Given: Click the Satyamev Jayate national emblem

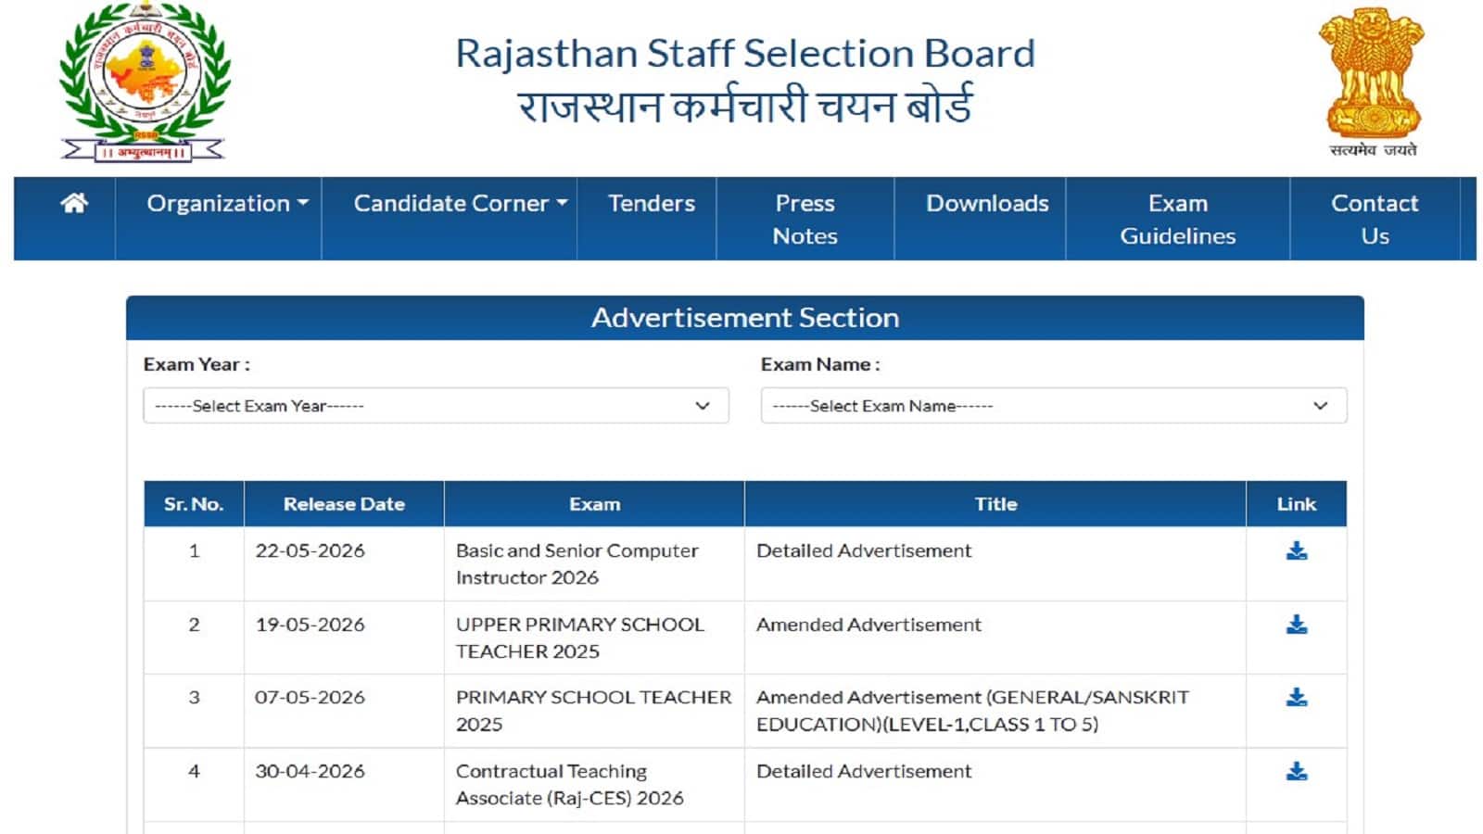Looking at the screenshot, I should (x=1373, y=82).
